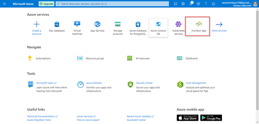The width and height of the screenshot is (259, 124).
Task: Click the Microsoft Learn book icon
Action: coord(30,85)
